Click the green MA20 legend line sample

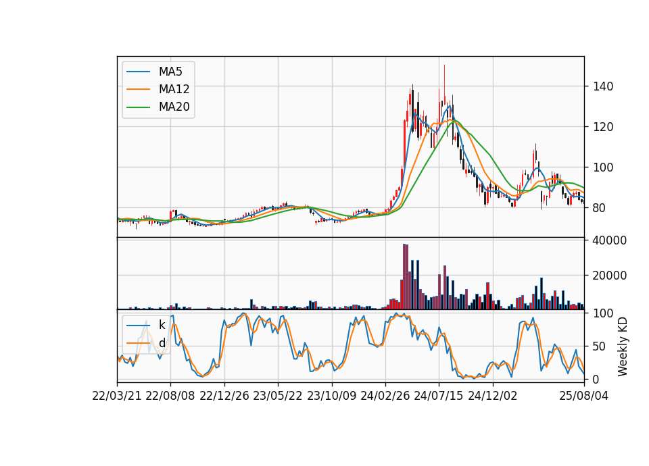(x=138, y=107)
